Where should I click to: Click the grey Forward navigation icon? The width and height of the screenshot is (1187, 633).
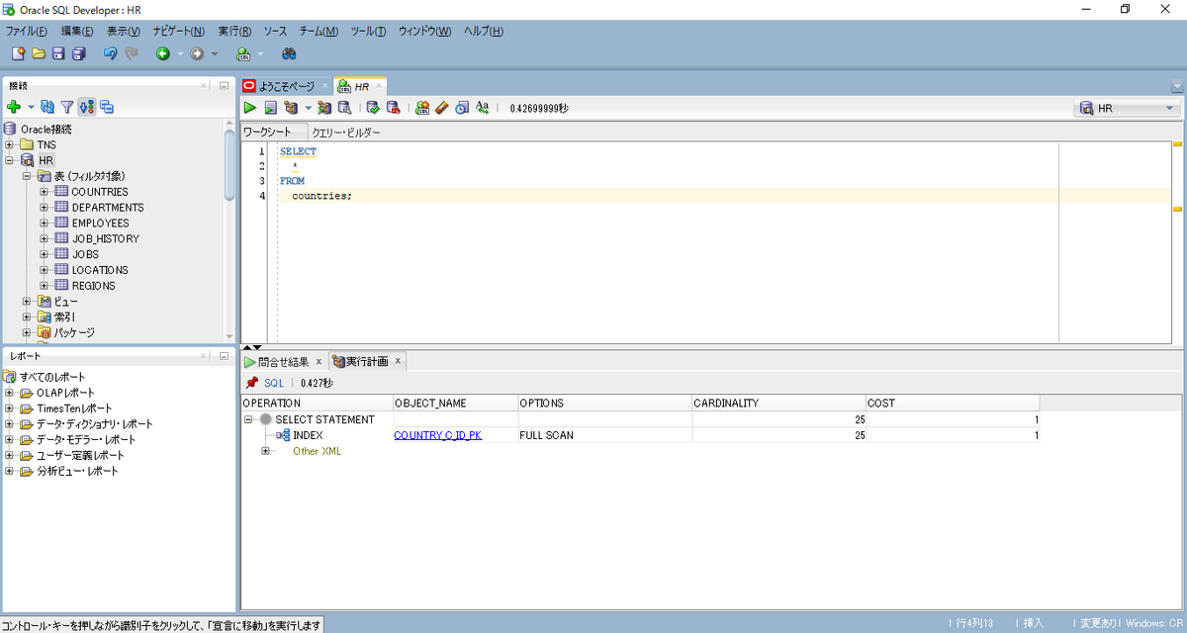[x=197, y=53]
